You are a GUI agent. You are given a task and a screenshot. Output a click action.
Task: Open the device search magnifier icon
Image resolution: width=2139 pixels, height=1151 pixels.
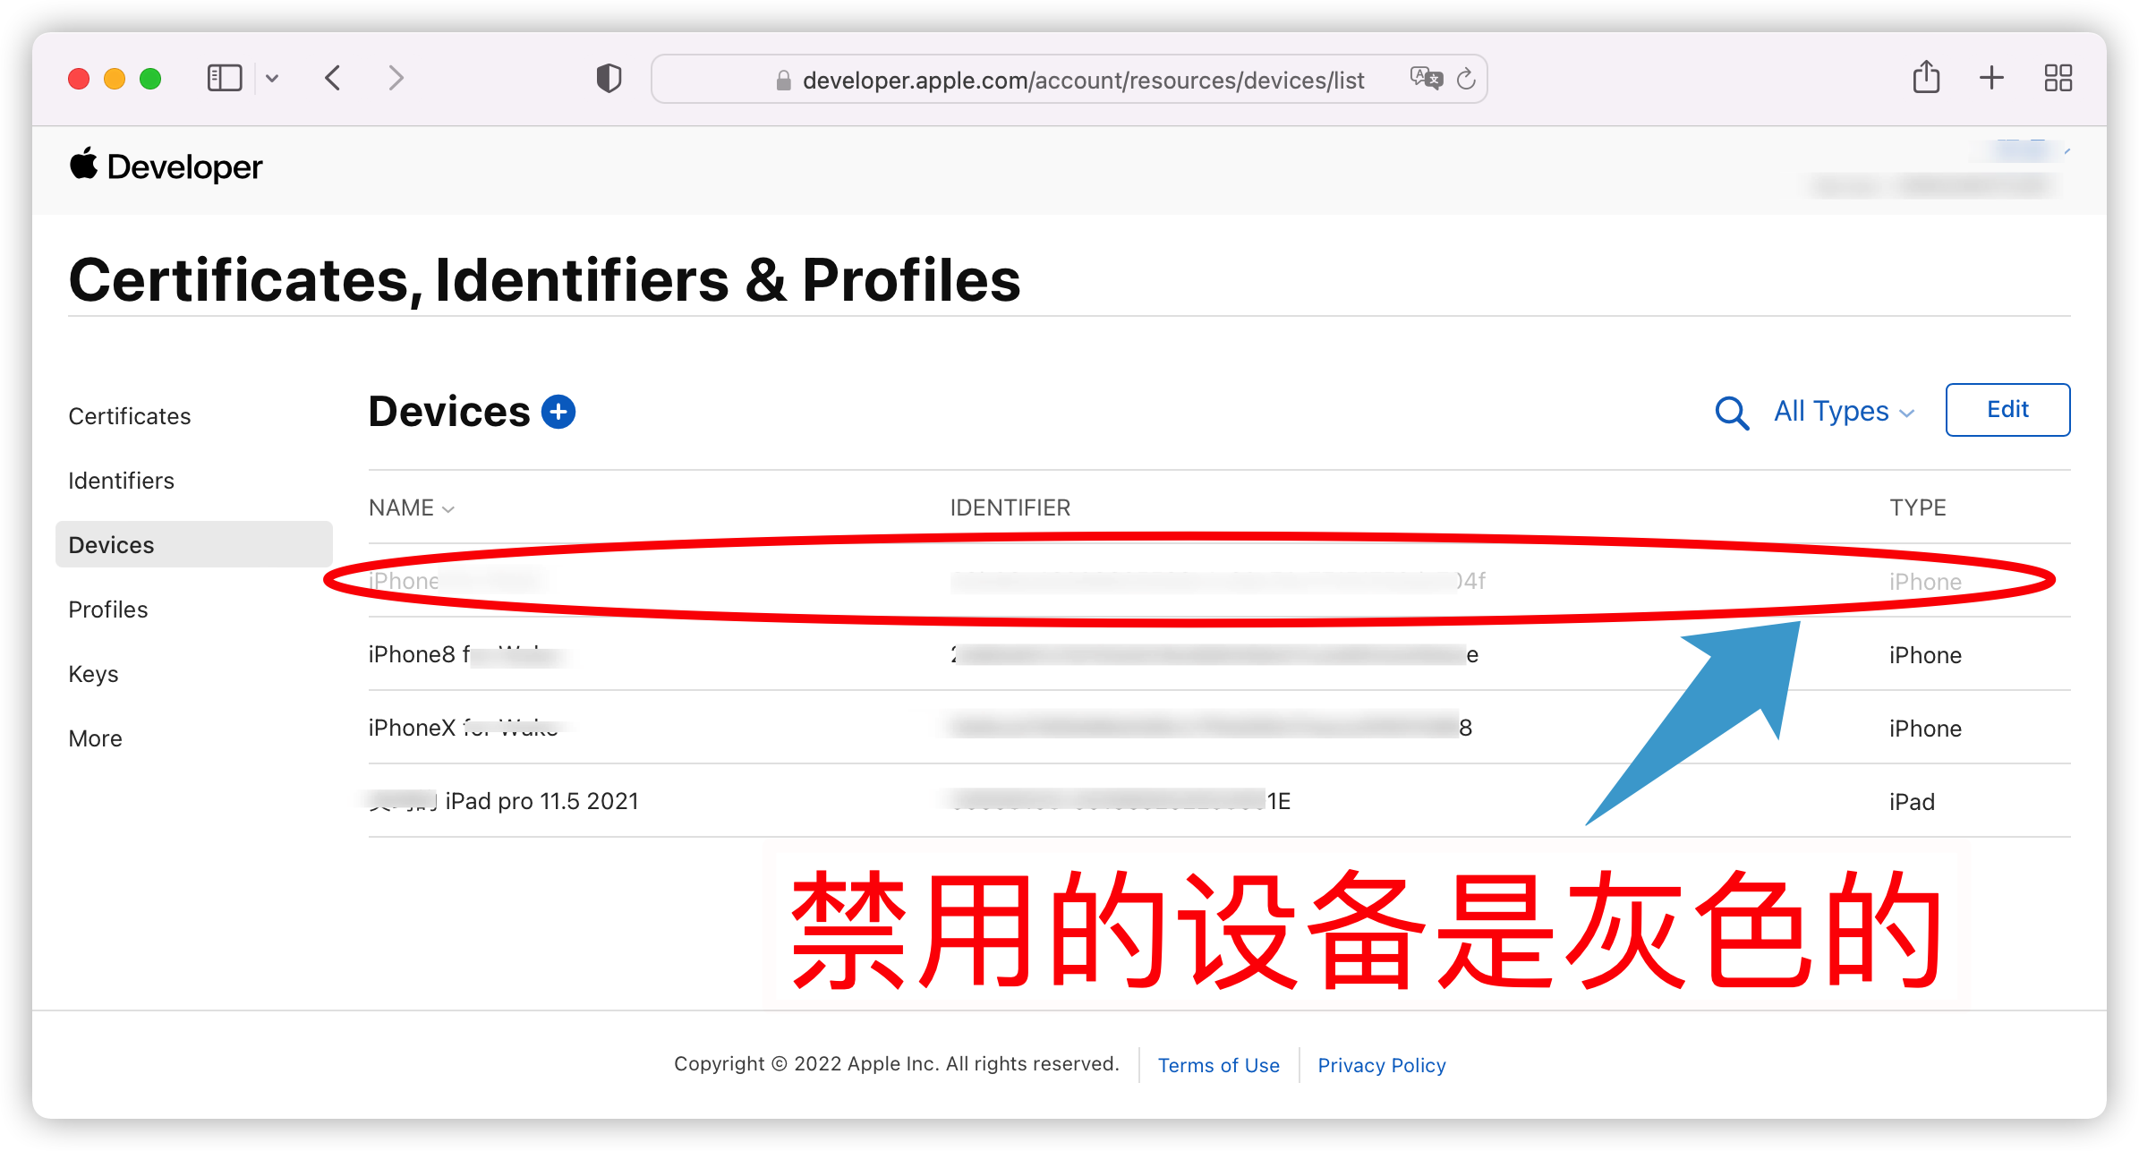coord(1732,413)
